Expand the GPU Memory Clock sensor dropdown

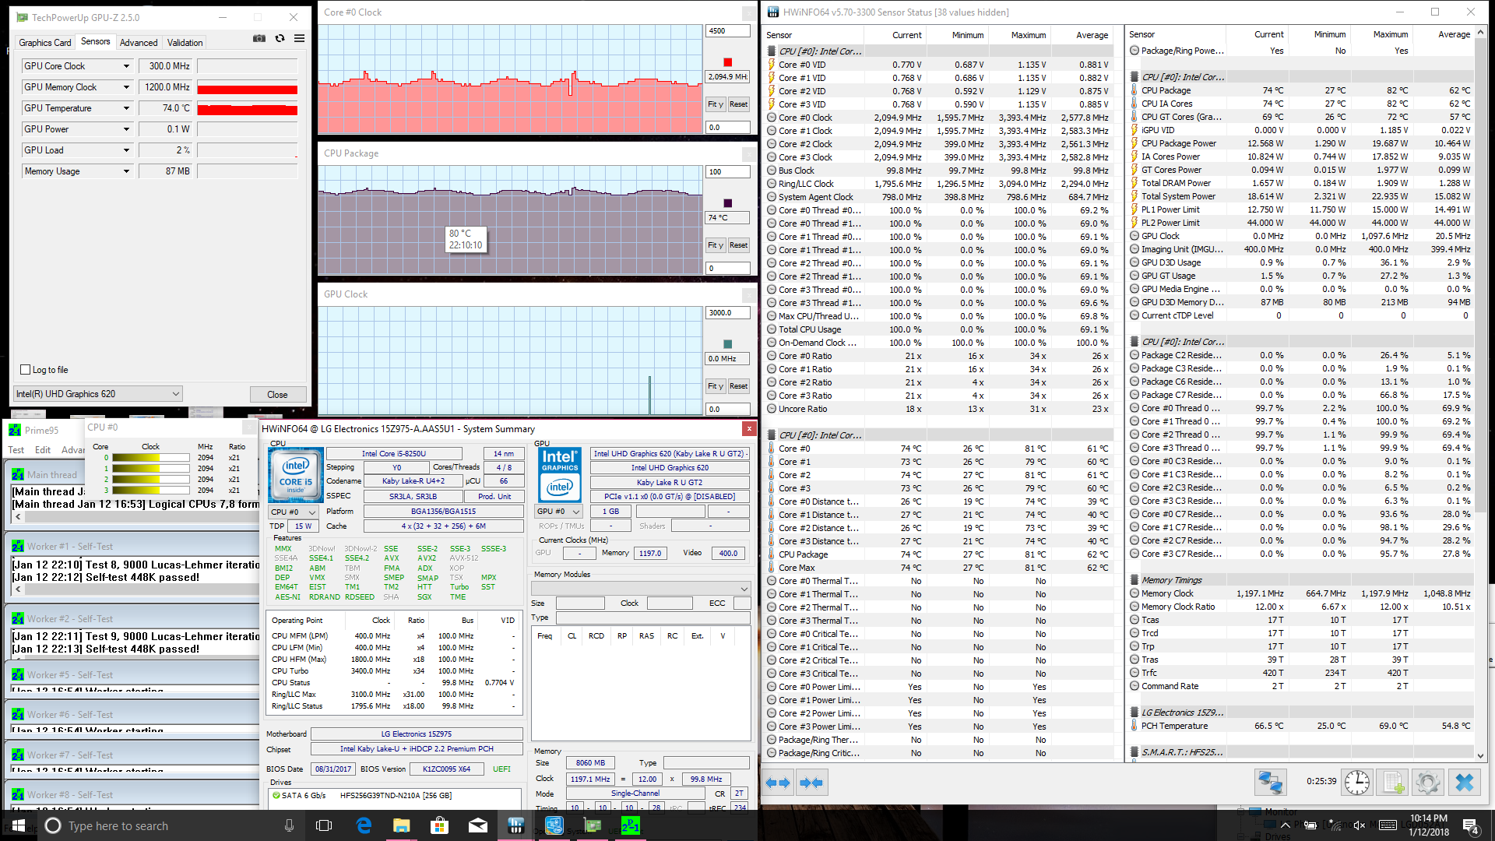tap(126, 87)
